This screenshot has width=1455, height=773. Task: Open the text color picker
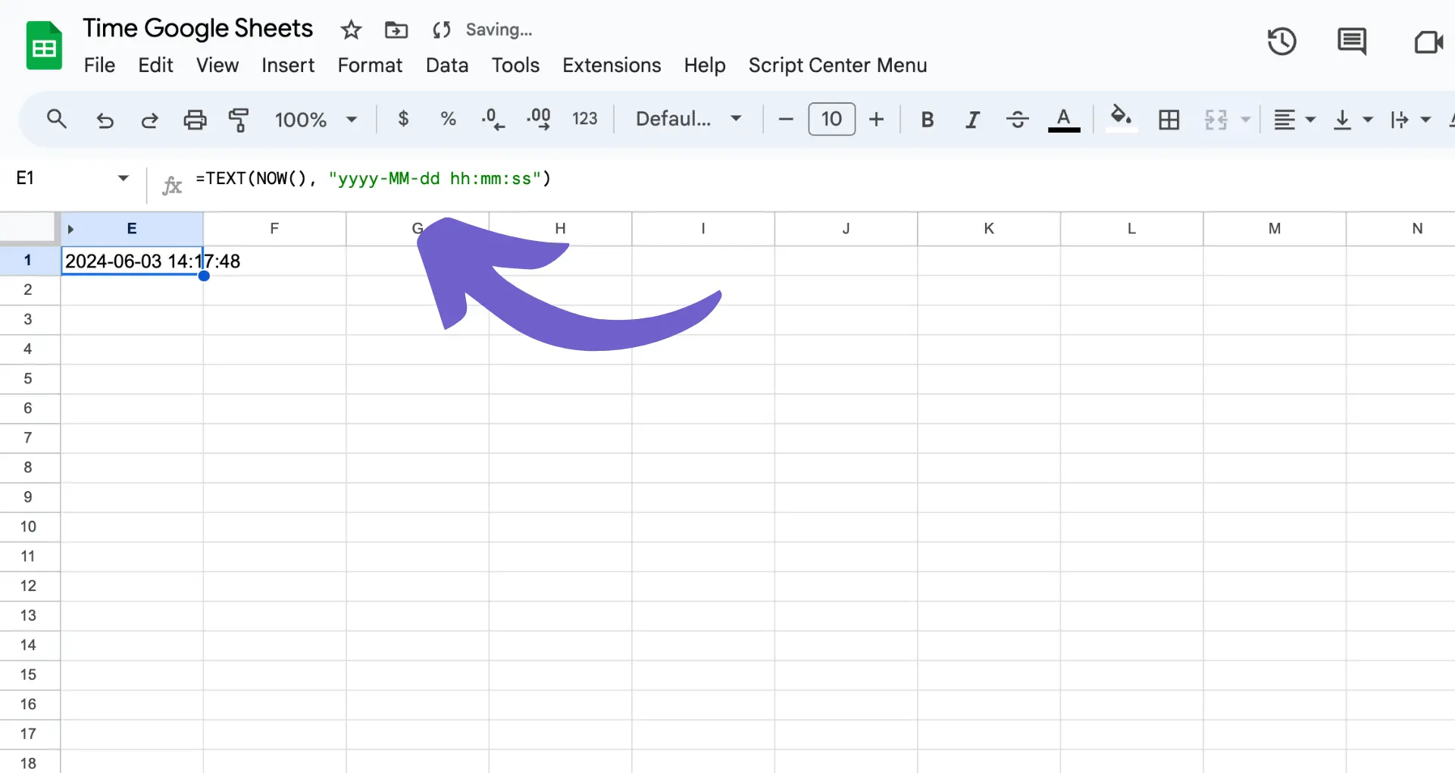pyautogui.click(x=1064, y=120)
